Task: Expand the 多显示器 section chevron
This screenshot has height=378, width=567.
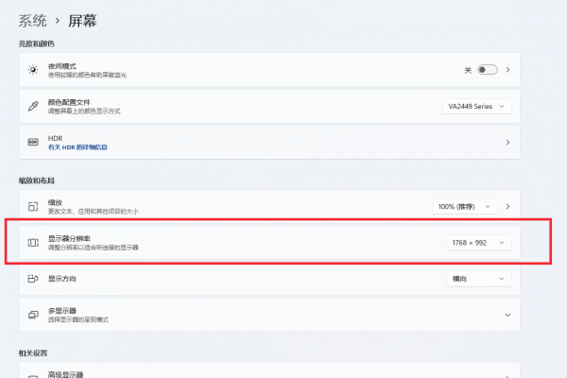Action: point(507,315)
